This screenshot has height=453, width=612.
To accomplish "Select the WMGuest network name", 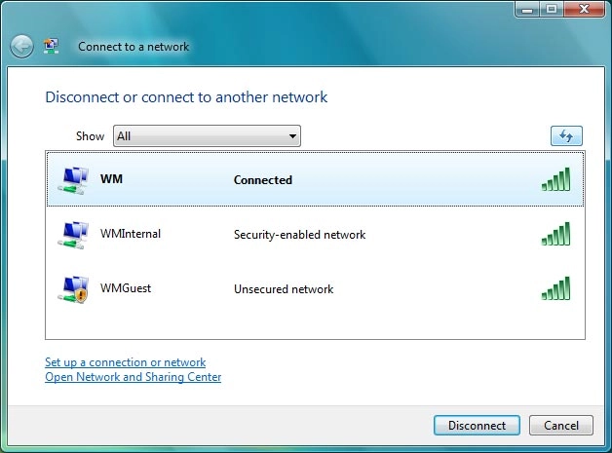I will pyautogui.click(x=126, y=288).
